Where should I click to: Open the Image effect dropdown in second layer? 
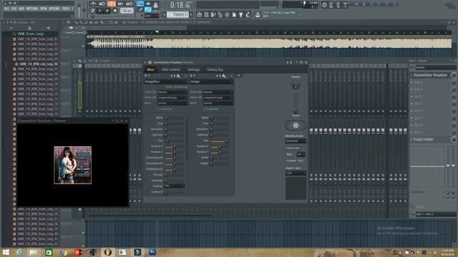click(x=212, y=82)
